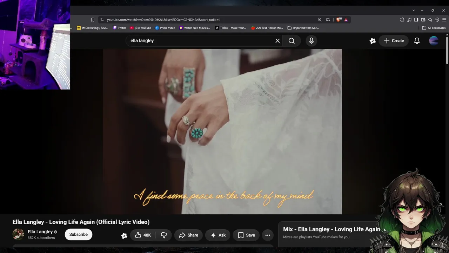449x253 pixels.
Task: Click the video player to pause
Action: pos(222,131)
